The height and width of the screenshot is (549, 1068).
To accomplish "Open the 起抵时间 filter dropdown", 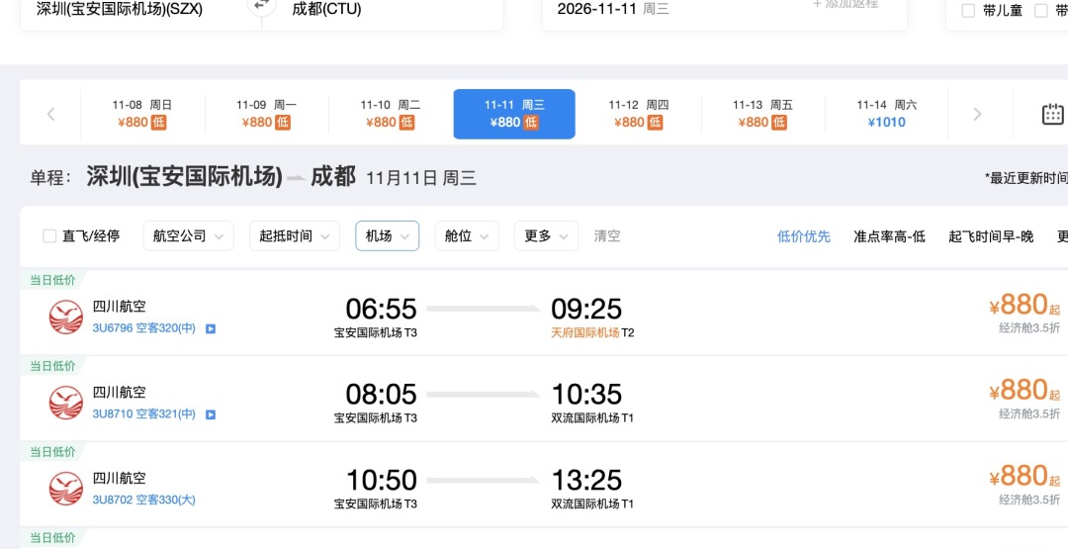I will [295, 235].
